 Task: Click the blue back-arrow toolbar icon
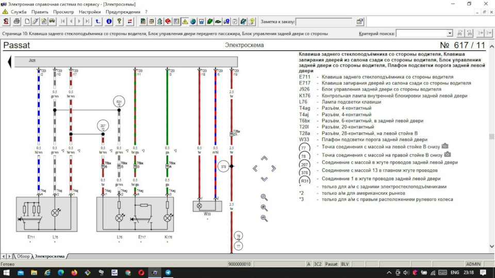(98, 22)
